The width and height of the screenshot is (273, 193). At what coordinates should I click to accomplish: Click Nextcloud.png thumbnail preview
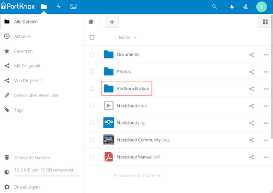109,122
